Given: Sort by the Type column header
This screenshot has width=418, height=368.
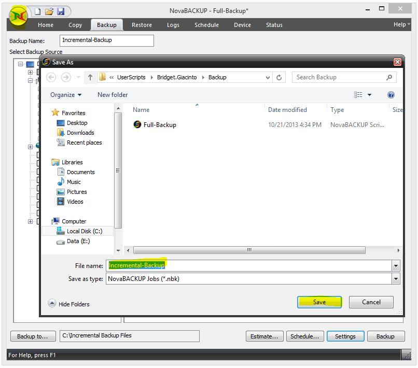Looking at the screenshot, I should point(337,110).
